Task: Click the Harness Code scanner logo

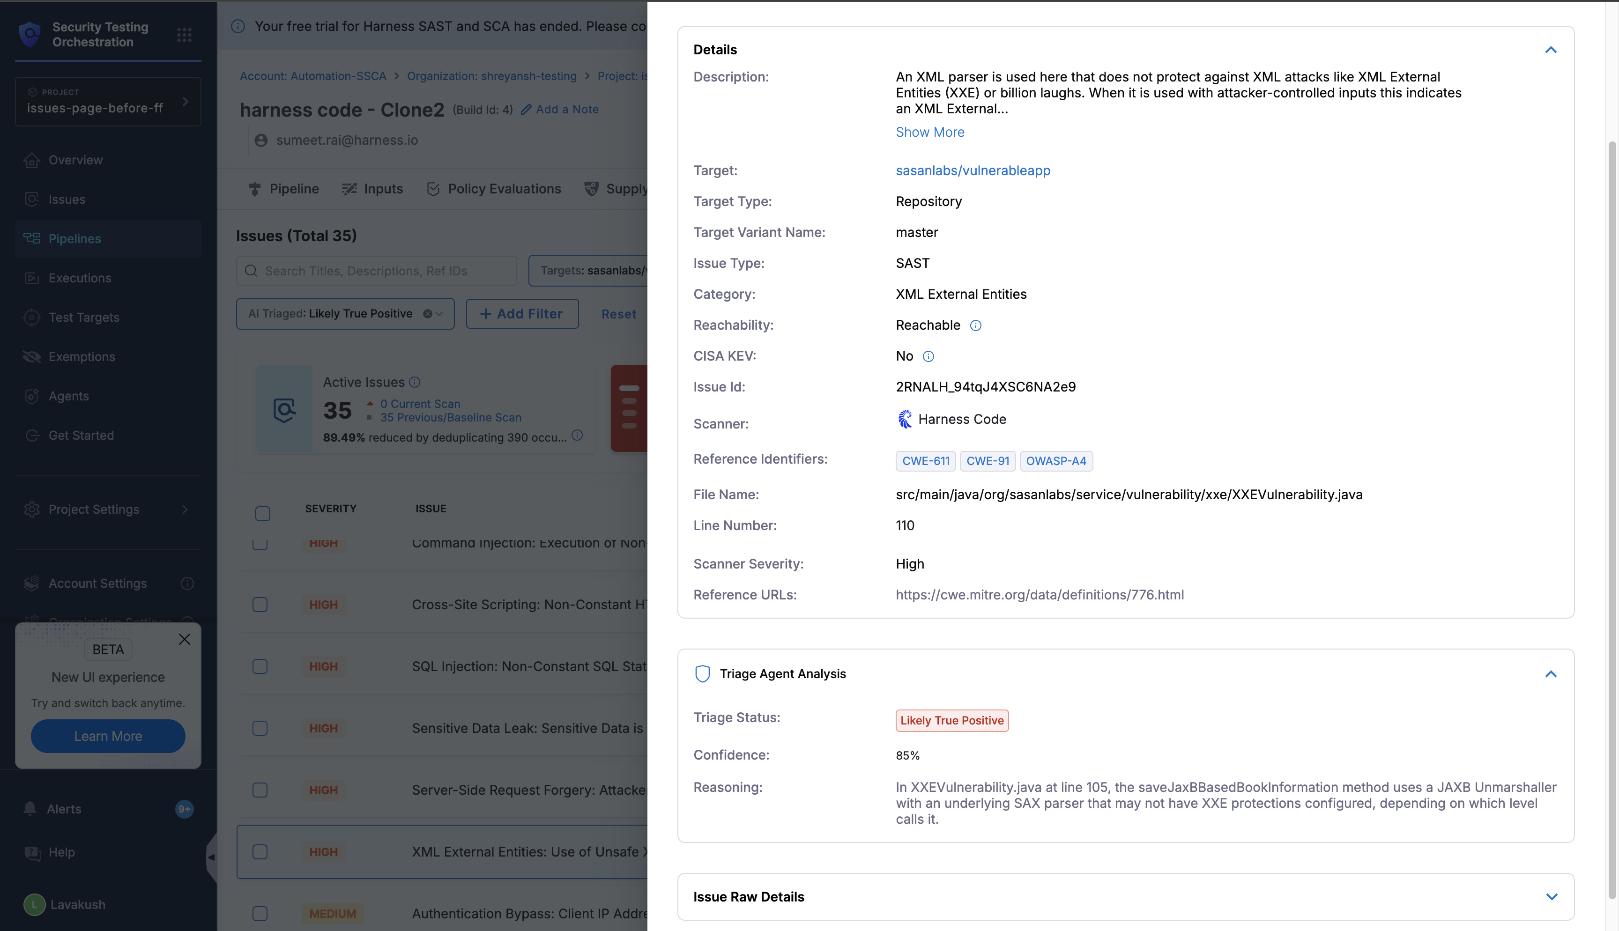Action: (905, 419)
